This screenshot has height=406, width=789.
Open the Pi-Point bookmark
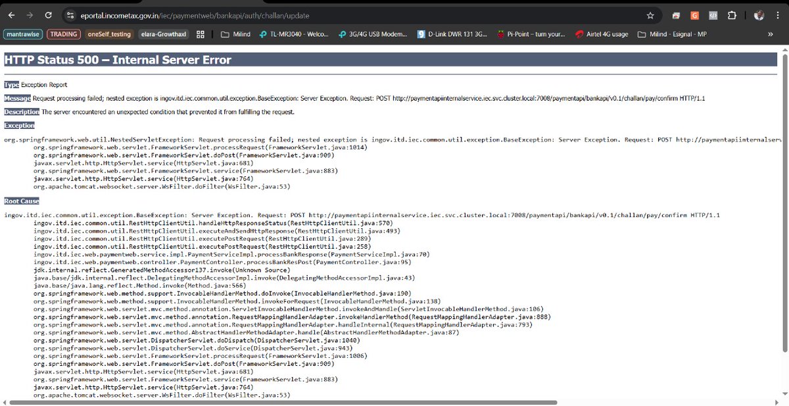click(x=531, y=34)
